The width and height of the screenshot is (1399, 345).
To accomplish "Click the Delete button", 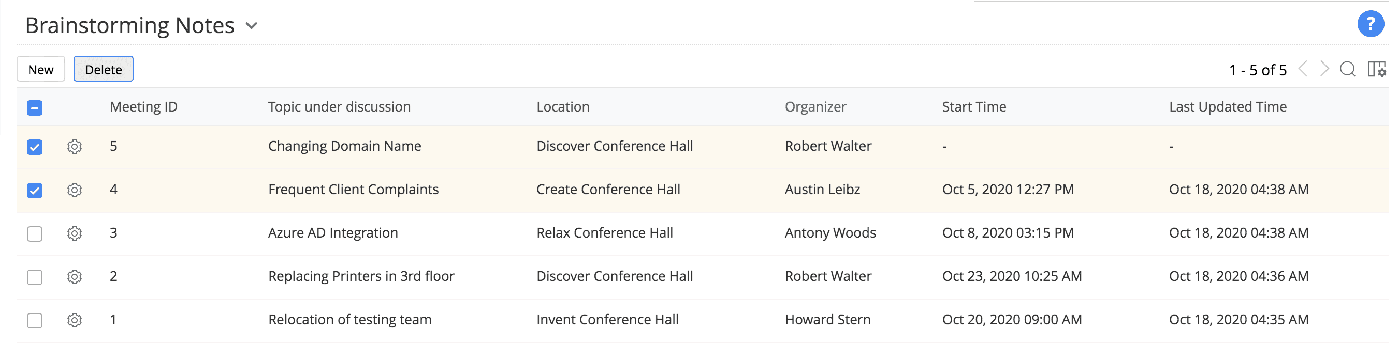I will 103,69.
